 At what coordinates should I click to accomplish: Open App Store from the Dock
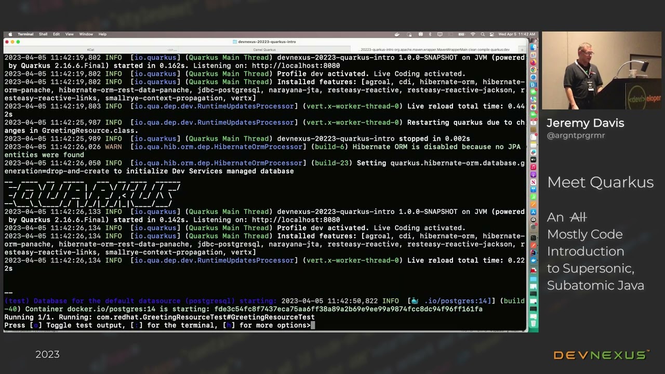(x=533, y=212)
